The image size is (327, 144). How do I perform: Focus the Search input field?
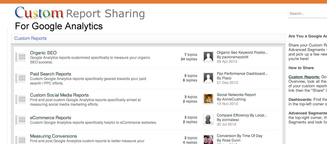308,14
